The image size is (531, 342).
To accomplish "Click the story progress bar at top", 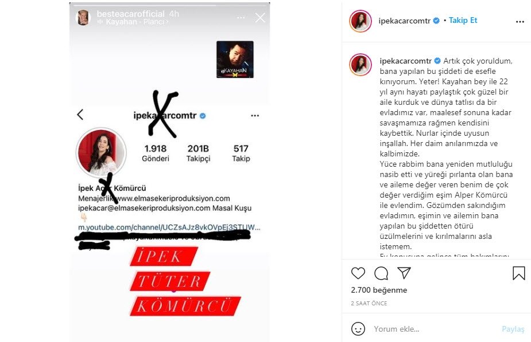I will coord(170,5).
